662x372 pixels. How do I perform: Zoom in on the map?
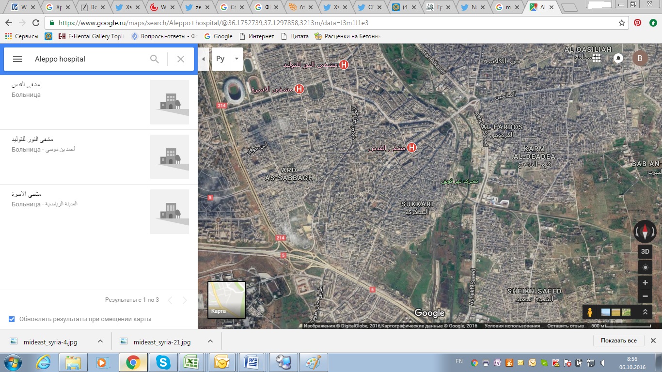point(645,283)
